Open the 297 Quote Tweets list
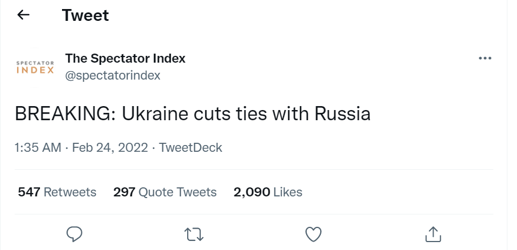 point(165,192)
